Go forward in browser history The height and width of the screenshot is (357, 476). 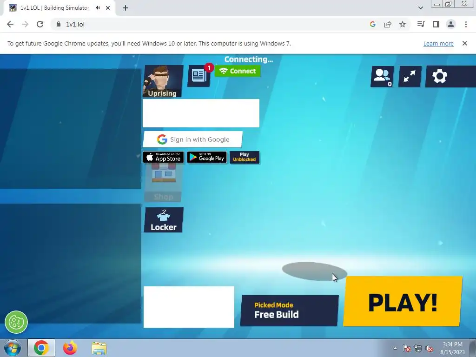coord(25,24)
